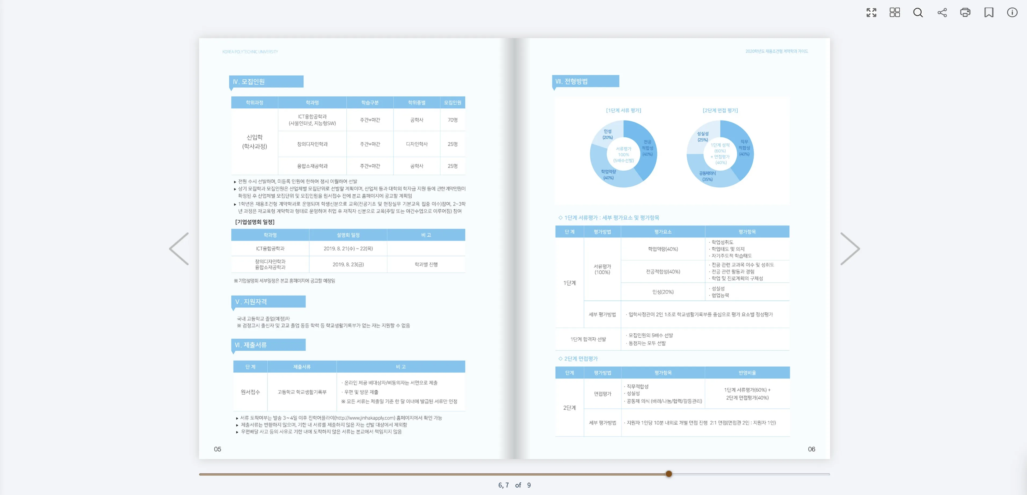Open the thumbnails grid view
The height and width of the screenshot is (495, 1027).
[x=895, y=12]
